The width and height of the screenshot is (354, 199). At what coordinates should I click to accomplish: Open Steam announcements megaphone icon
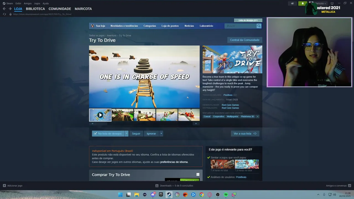point(292,4)
